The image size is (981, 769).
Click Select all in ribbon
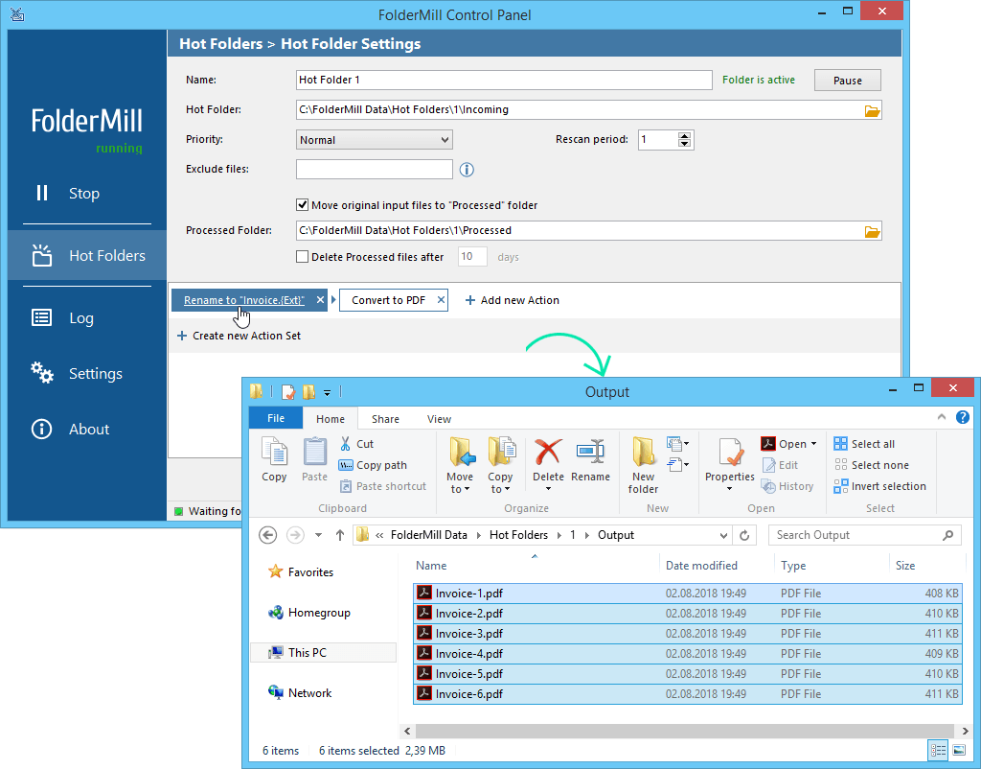[864, 444]
